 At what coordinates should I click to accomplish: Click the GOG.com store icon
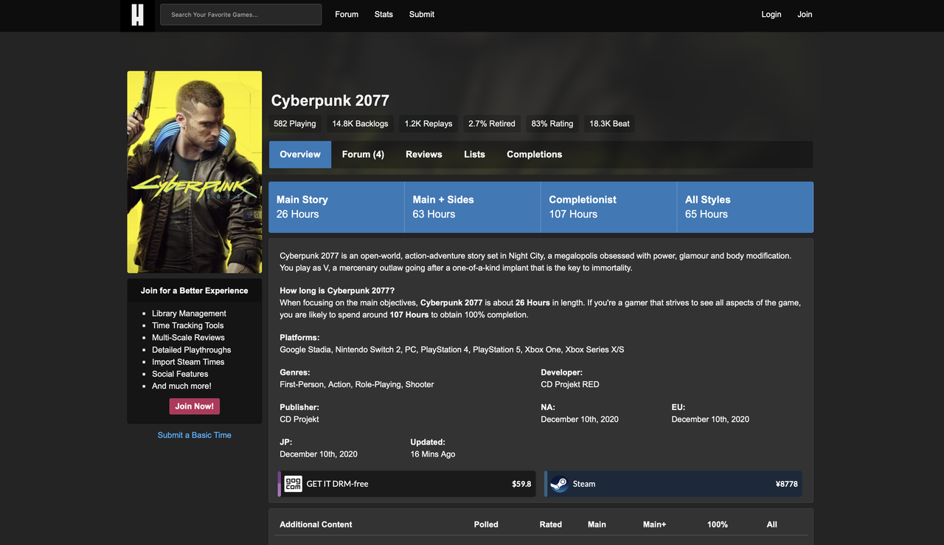(x=292, y=484)
